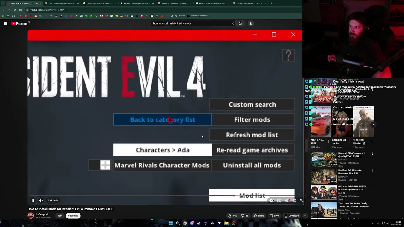Open more actions ellipsis under video
404x227 pixels.
click(305, 216)
